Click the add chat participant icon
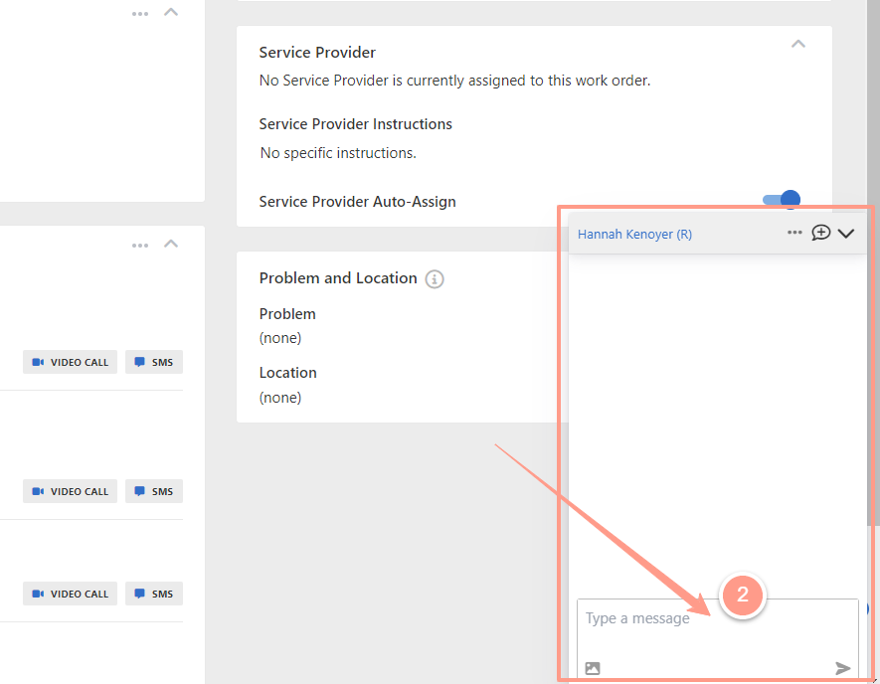 [x=820, y=233]
